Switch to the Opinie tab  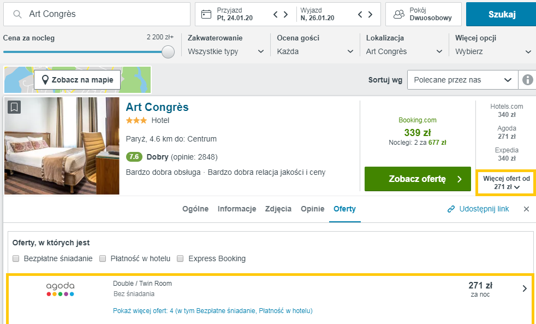(312, 209)
